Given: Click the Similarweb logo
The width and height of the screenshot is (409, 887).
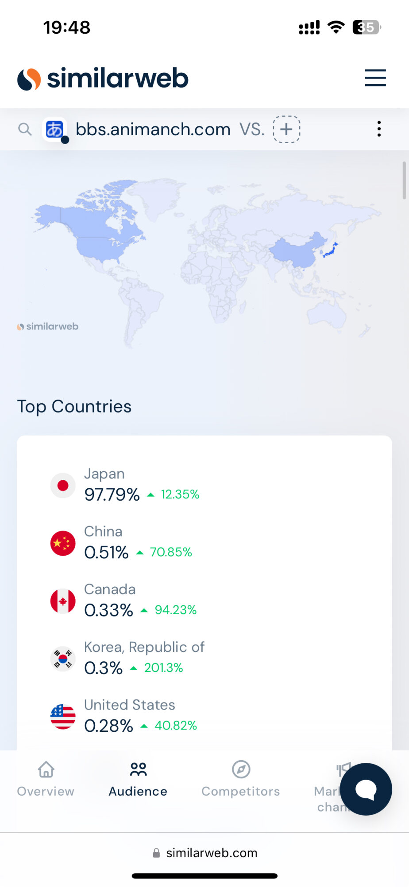Looking at the screenshot, I should pyautogui.click(x=103, y=78).
